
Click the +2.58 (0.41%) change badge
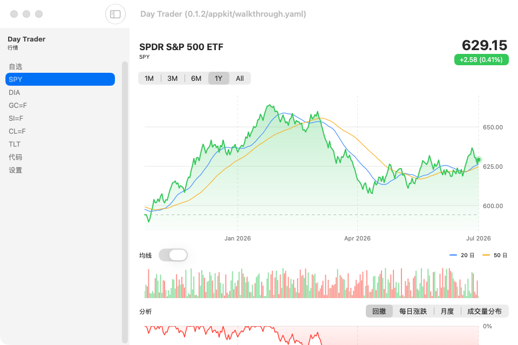click(481, 60)
